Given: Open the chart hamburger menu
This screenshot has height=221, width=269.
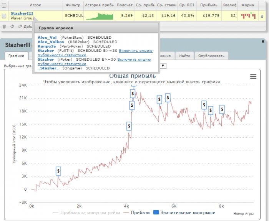Looking at the screenshot, I should (x=253, y=77).
